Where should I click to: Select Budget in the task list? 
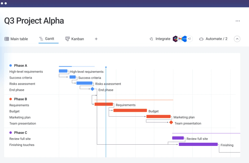(x=15, y=111)
